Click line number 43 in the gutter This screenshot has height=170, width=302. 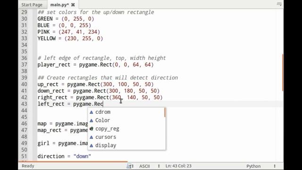click(x=24, y=104)
